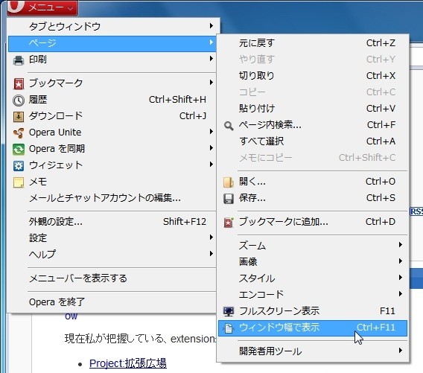Click the Ctrl+Shift+H shortcut text

coord(177,100)
